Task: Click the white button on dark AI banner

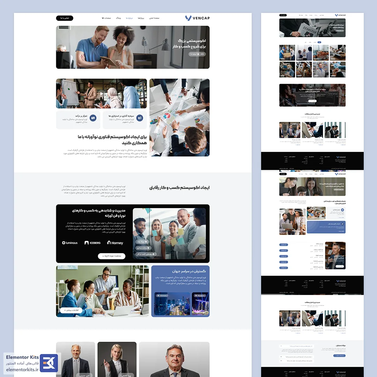Action: click(x=312, y=101)
